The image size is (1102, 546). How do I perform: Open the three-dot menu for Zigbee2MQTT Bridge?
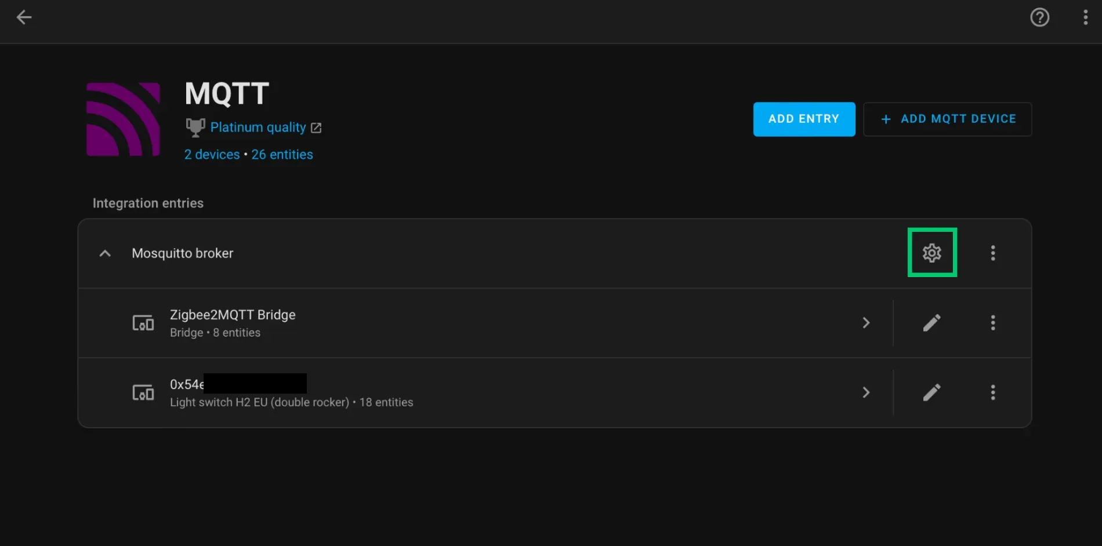click(x=993, y=323)
